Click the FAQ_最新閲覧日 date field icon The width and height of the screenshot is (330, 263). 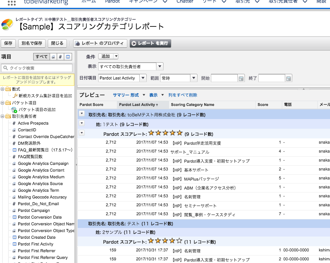[x=14, y=150]
